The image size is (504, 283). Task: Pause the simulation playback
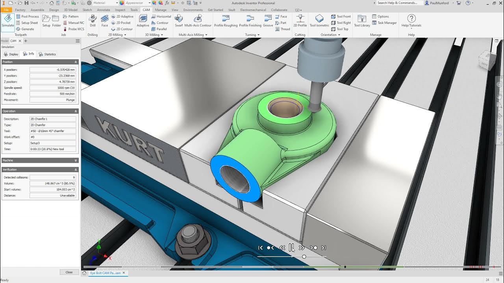click(291, 248)
